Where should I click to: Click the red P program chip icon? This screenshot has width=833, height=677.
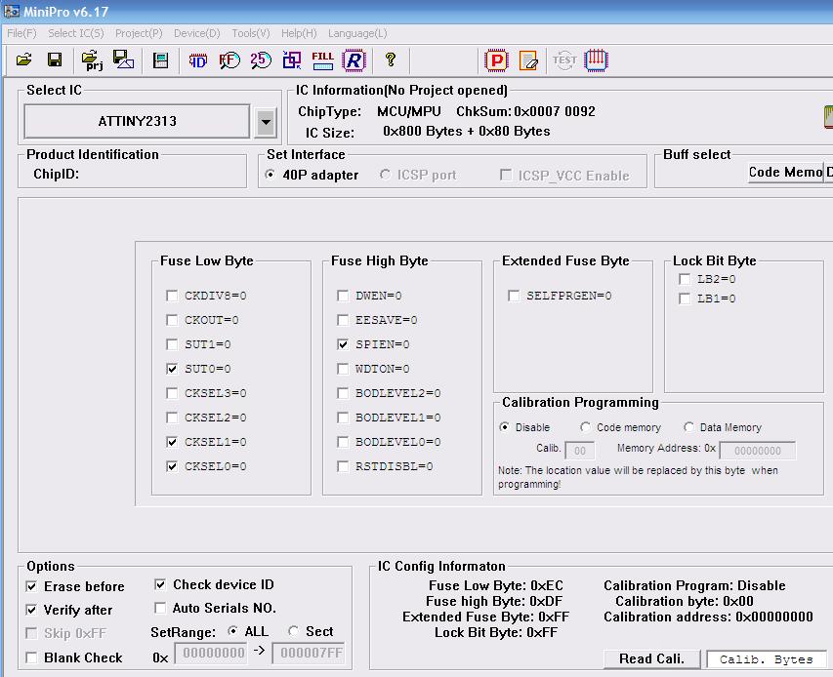point(497,60)
